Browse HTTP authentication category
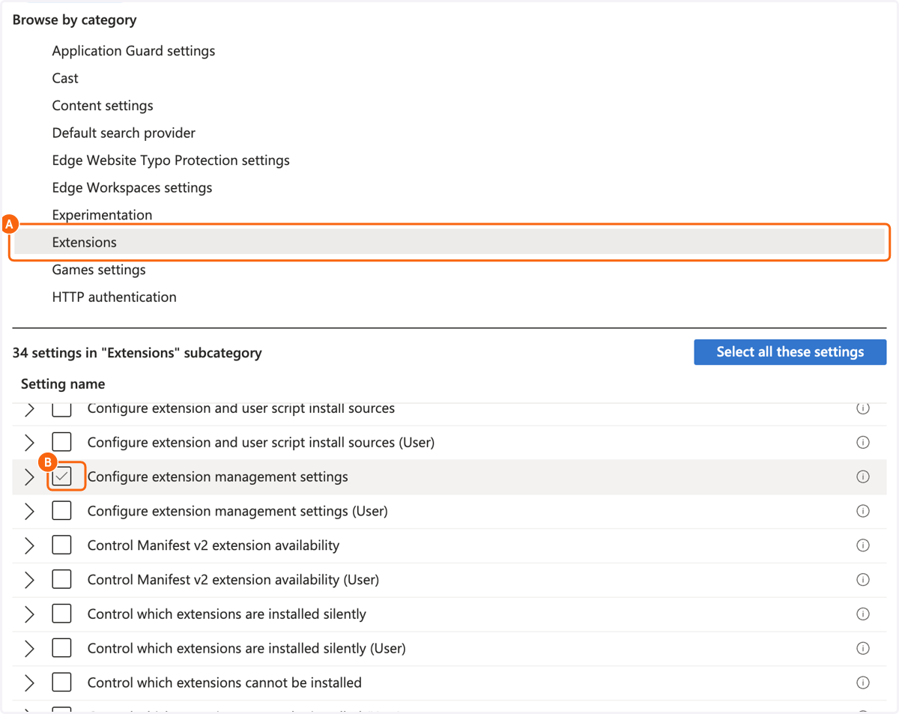The image size is (899, 714). click(114, 297)
